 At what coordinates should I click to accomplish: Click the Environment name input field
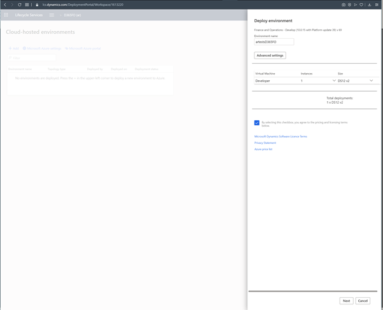pos(274,41)
